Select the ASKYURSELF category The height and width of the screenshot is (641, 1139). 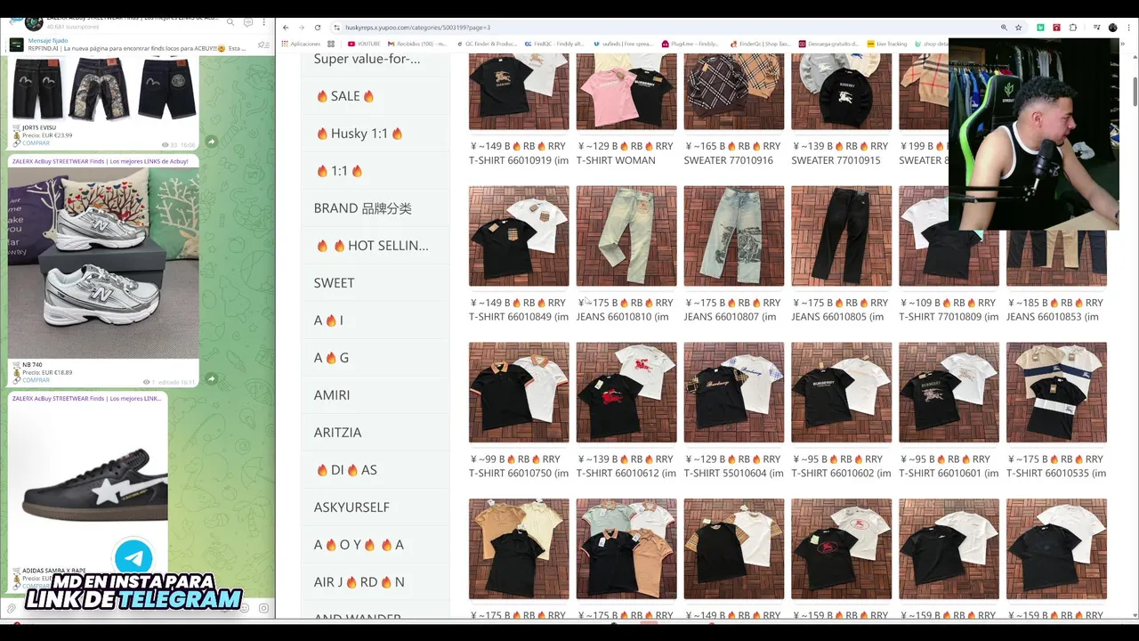point(376,507)
